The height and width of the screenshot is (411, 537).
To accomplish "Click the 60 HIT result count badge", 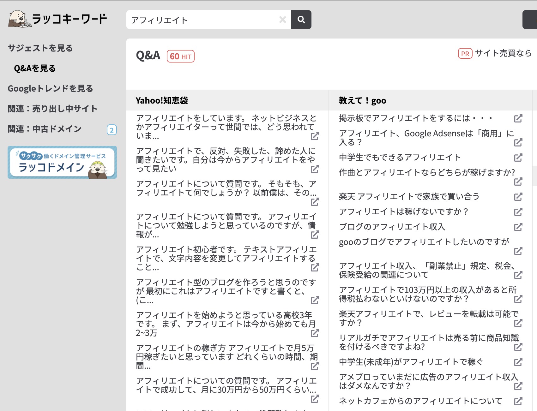I will tap(180, 56).
